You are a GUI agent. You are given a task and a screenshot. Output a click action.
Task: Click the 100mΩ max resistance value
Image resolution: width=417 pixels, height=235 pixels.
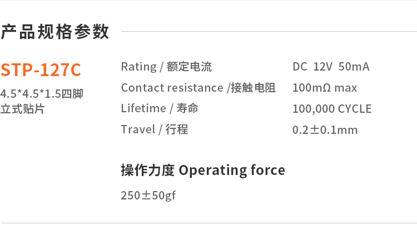click(x=325, y=88)
